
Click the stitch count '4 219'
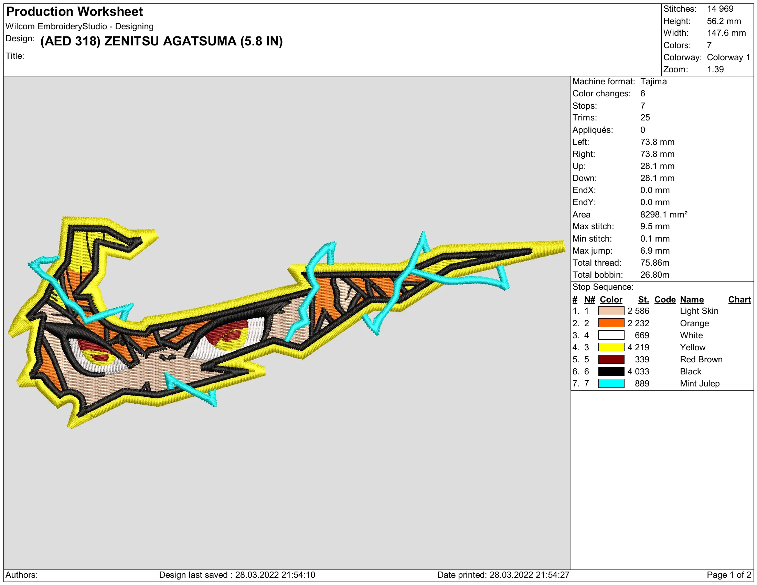click(x=638, y=347)
